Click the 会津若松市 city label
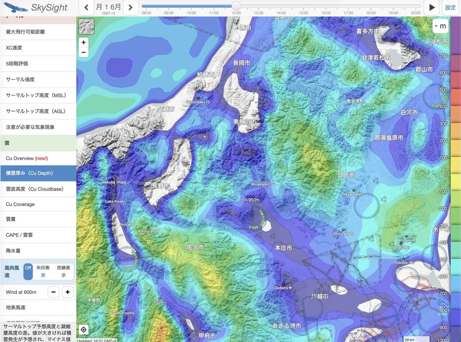This screenshot has height=342, width=461. point(376,58)
